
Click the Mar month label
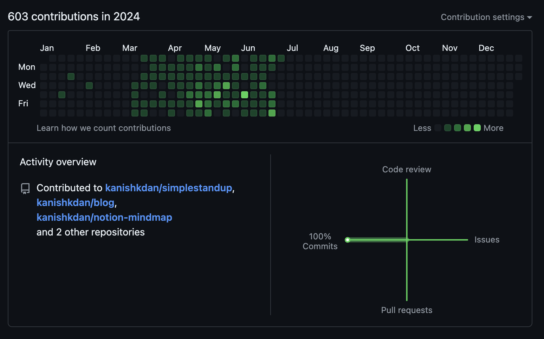(x=130, y=48)
